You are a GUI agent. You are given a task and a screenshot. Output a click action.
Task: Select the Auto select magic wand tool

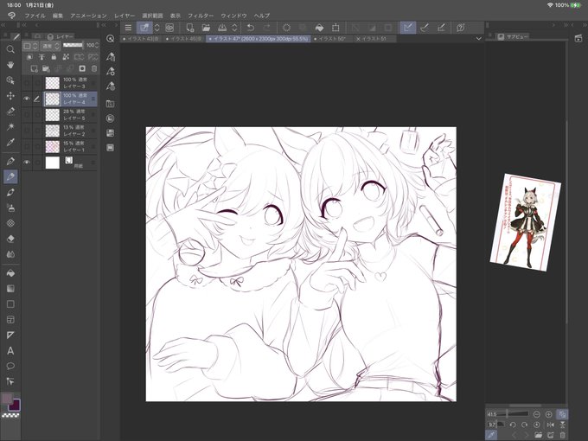[x=10, y=127]
